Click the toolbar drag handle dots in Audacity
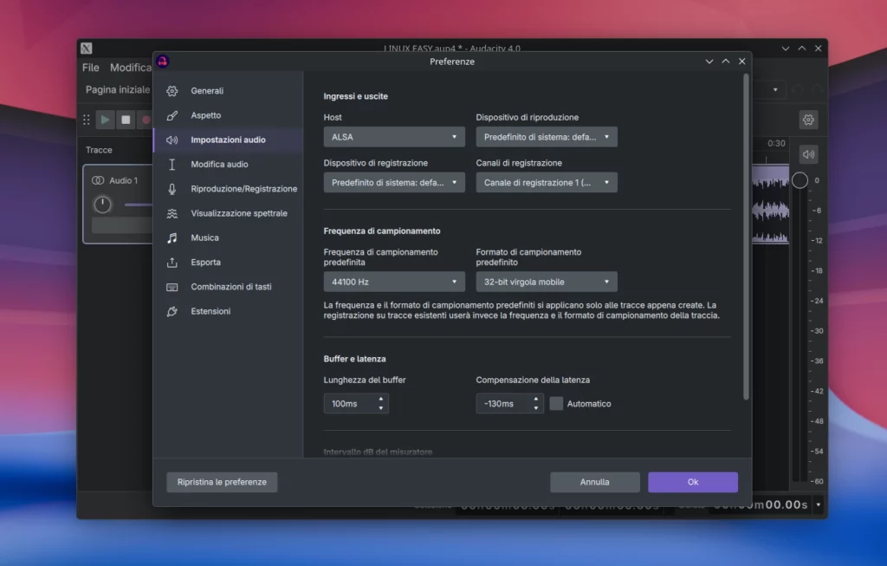 coord(87,120)
